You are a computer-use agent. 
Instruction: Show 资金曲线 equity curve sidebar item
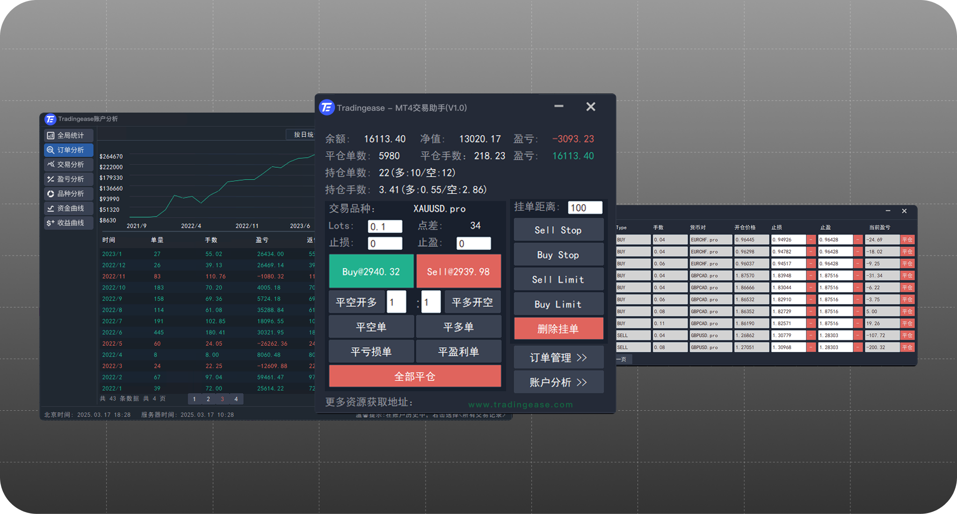[x=69, y=208]
